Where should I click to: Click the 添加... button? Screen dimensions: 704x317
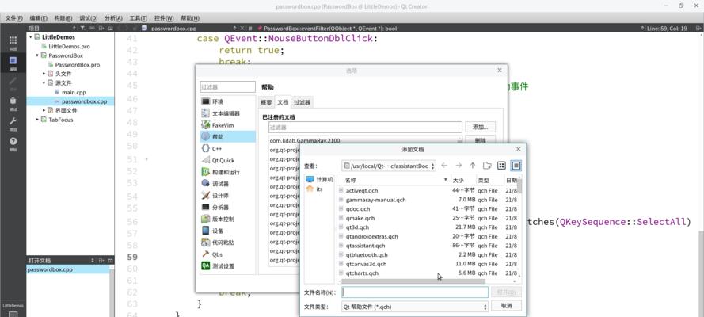click(480, 127)
